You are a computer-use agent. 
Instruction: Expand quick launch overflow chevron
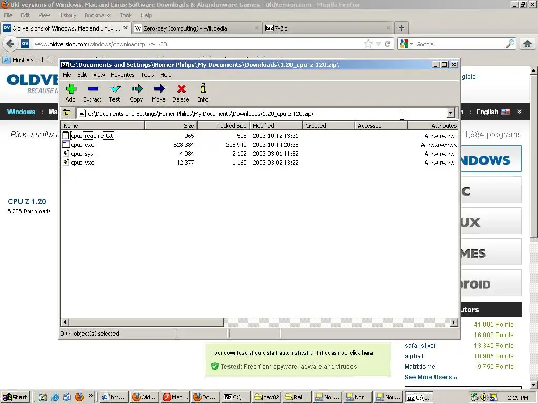click(90, 396)
